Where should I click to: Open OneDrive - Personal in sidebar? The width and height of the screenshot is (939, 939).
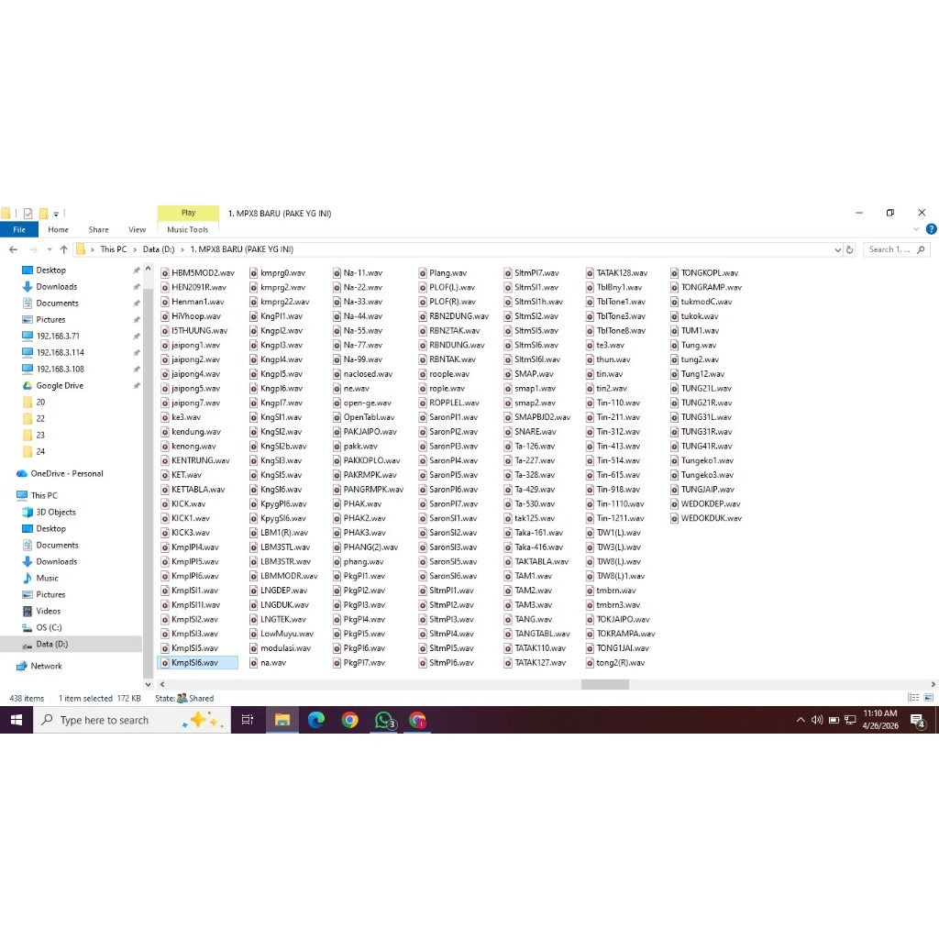[x=66, y=474]
